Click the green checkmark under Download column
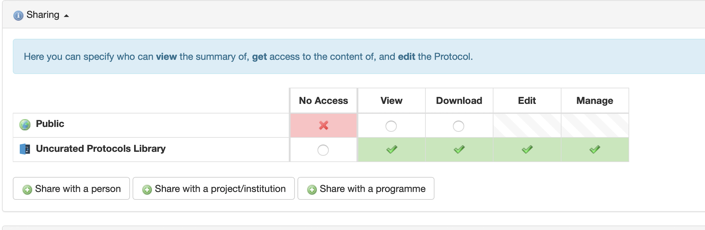This screenshot has height=230, width=705. coord(459,149)
